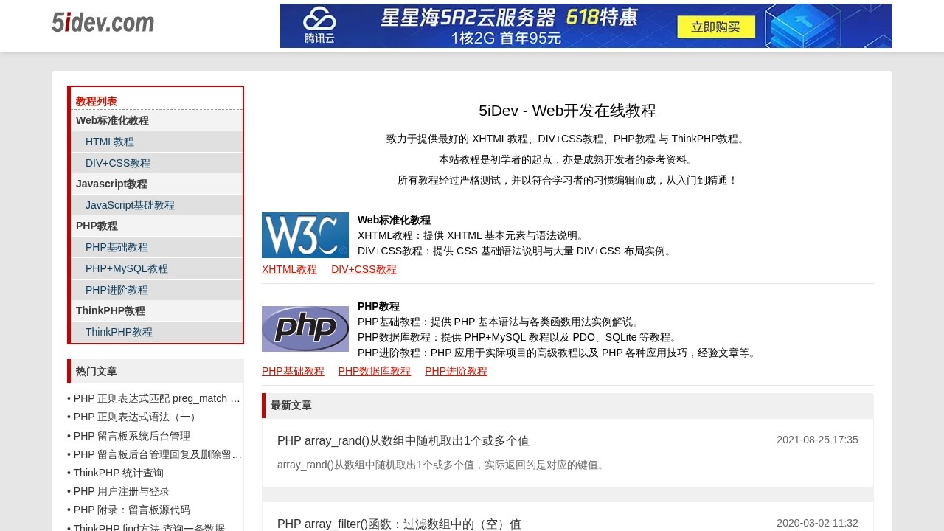
Task: Expand the Javascript教程 category header
Action: (x=111, y=184)
